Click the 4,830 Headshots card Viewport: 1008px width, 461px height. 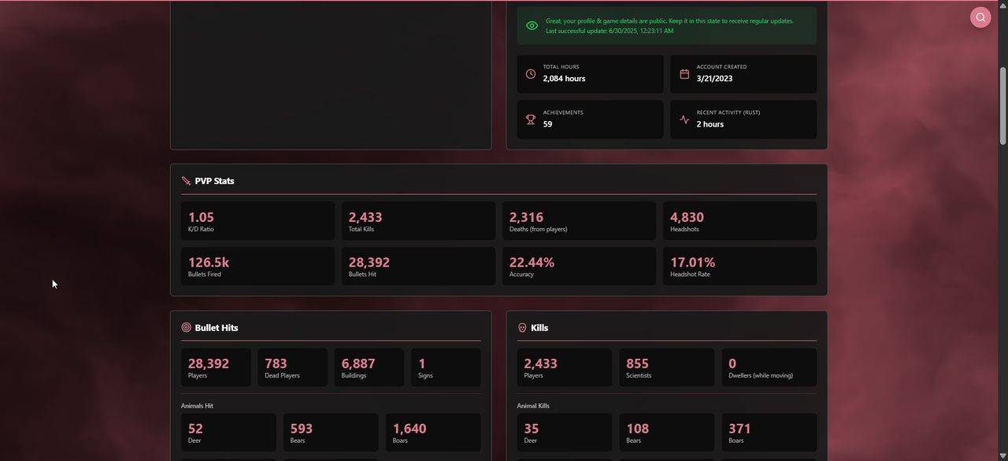[739, 221]
